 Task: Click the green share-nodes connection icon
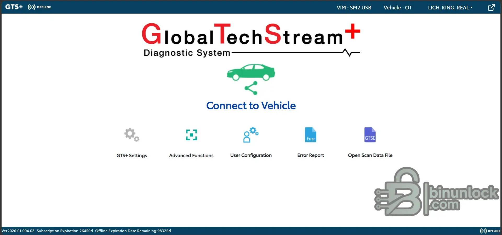click(x=251, y=88)
